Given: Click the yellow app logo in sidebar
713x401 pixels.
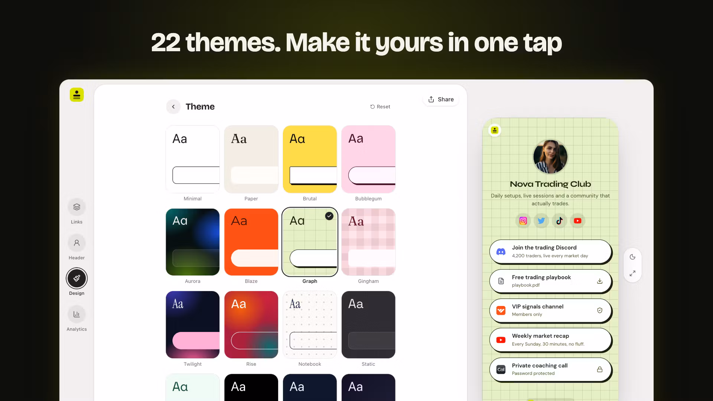Looking at the screenshot, I should click(76, 95).
